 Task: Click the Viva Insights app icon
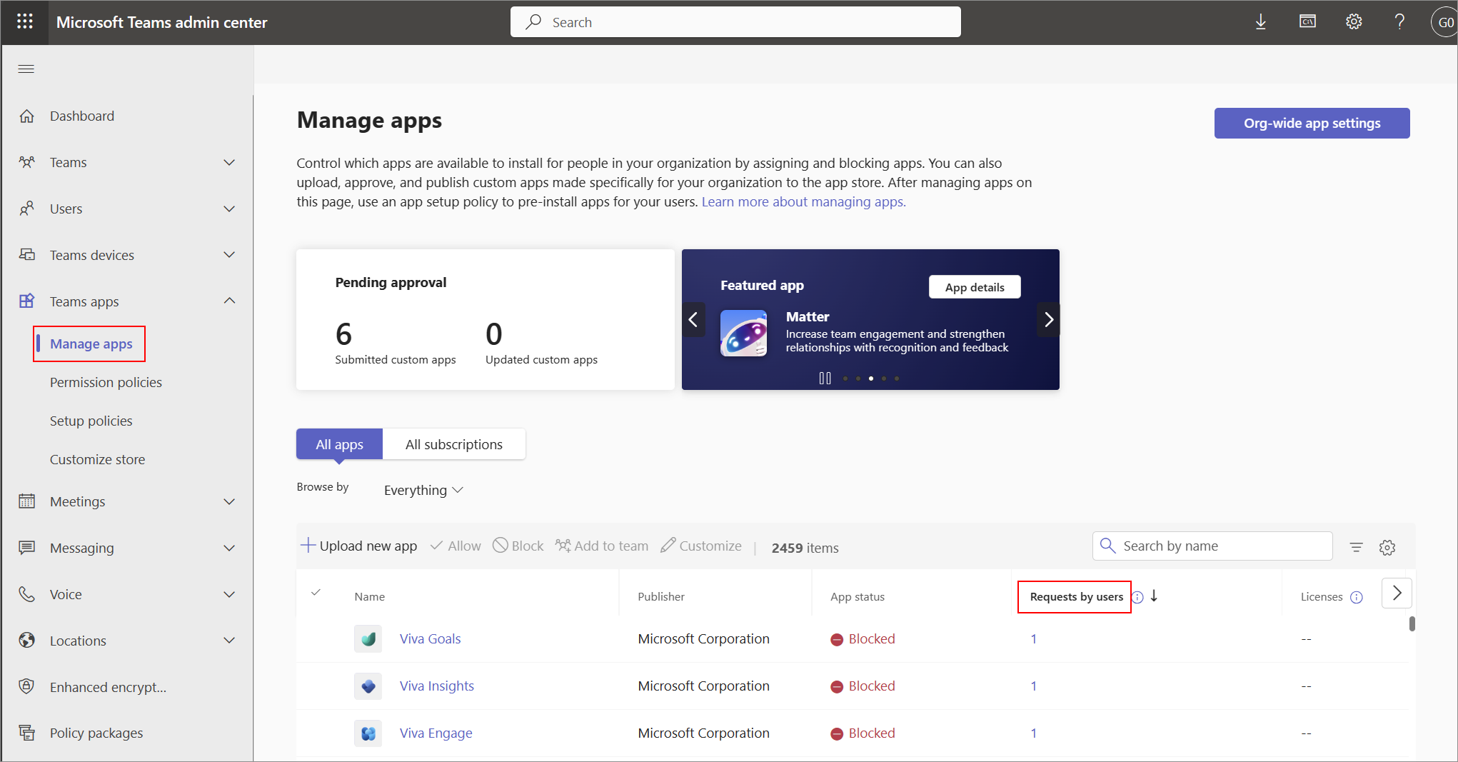pyautogui.click(x=368, y=686)
